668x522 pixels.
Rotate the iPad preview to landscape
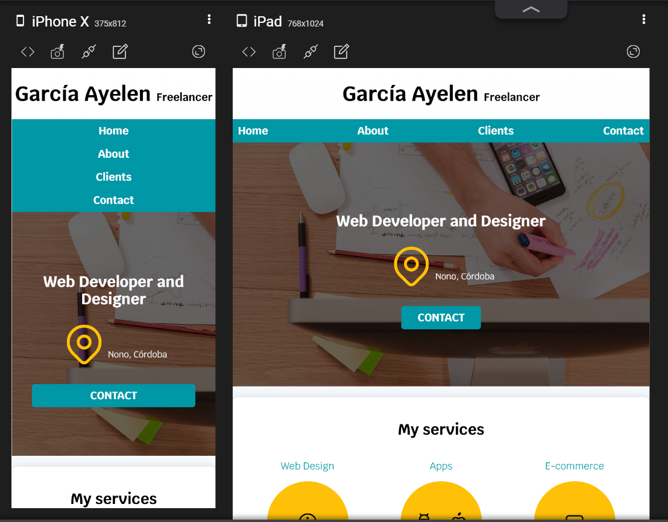click(x=633, y=52)
